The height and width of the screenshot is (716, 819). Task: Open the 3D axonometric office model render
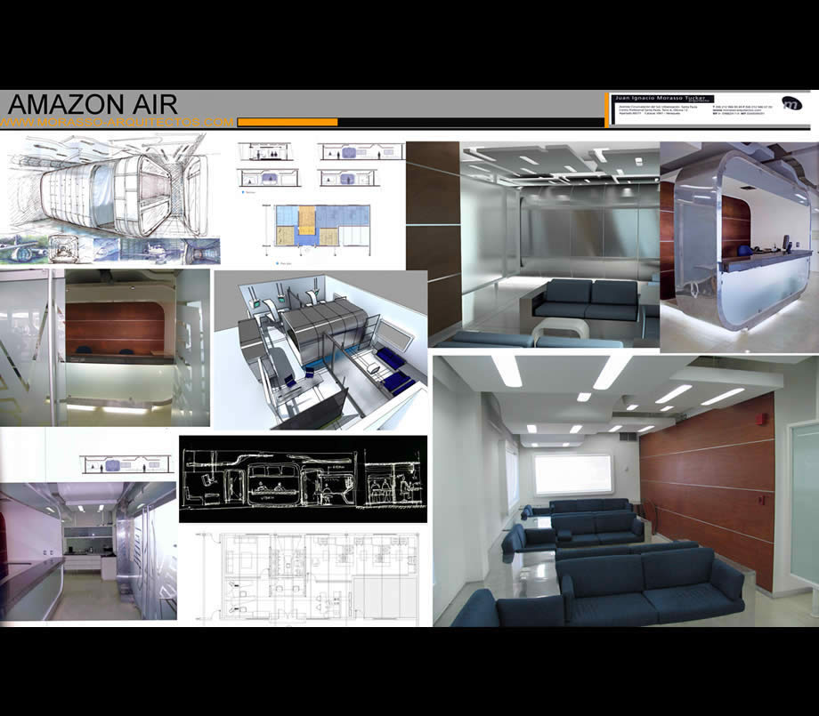(320, 350)
